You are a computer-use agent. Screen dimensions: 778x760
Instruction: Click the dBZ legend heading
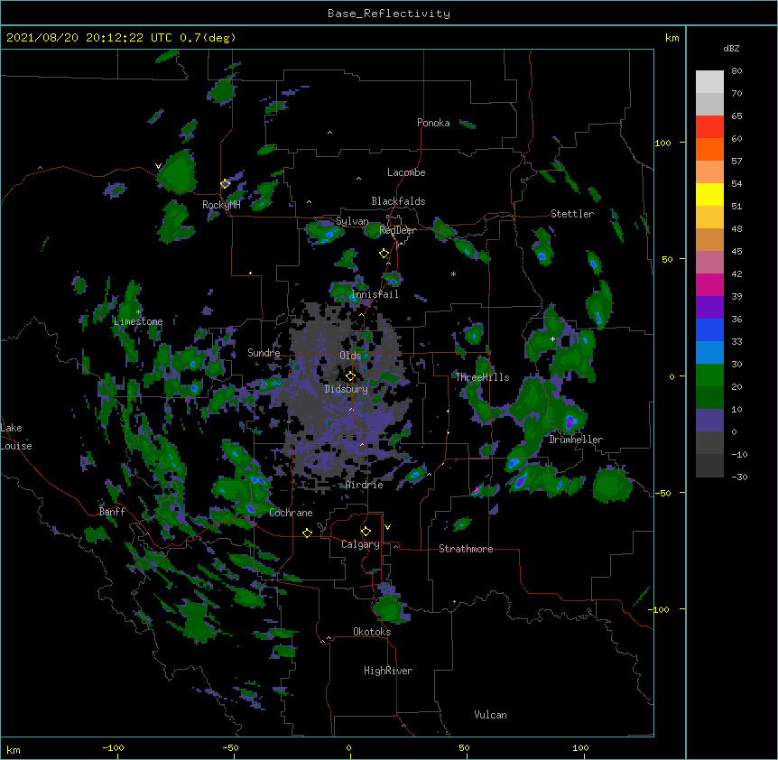coord(731,49)
